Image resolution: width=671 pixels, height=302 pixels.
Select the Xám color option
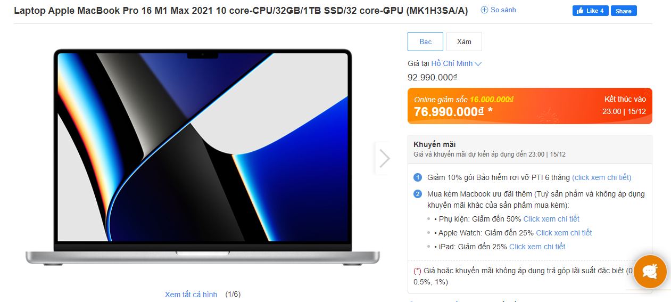click(x=464, y=42)
